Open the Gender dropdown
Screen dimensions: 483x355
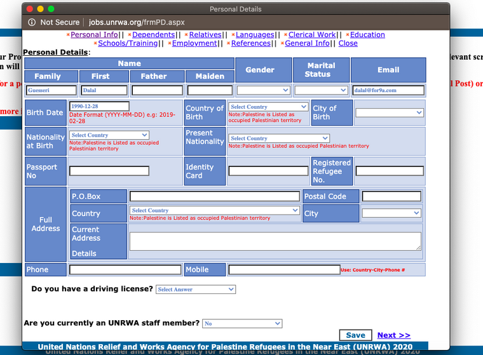[x=264, y=91]
